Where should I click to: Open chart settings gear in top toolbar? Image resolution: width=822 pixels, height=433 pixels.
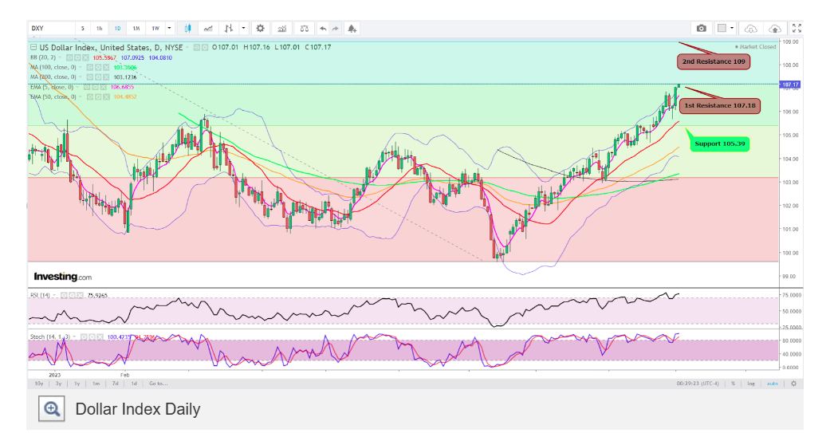point(259,28)
